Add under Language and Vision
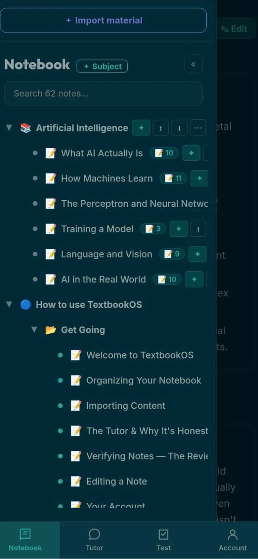The height and width of the screenshot is (559, 258). tap(197, 254)
